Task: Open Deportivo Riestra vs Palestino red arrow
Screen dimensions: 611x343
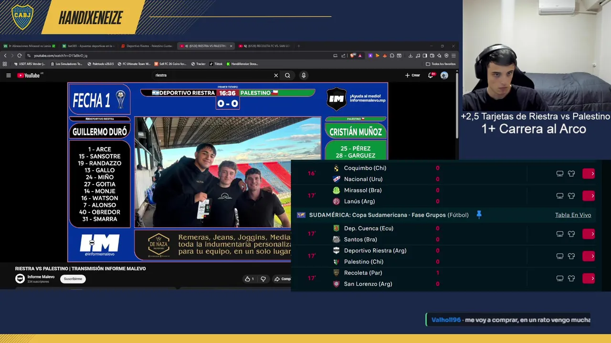Action: (589, 256)
